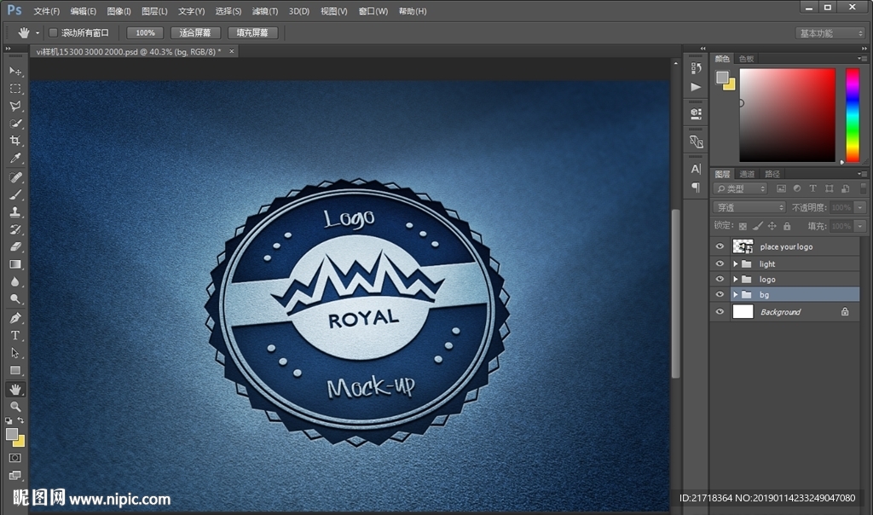Open the 窗口(W) menu

373,11
